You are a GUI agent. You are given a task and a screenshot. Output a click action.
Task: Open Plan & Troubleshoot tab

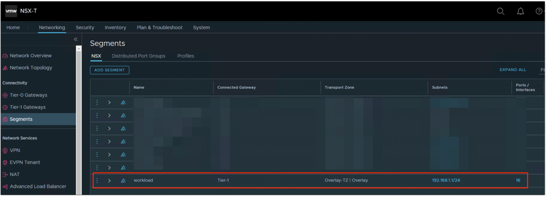(160, 27)
